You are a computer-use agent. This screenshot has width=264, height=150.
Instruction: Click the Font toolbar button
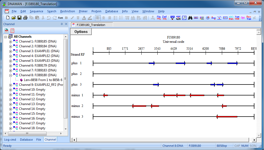[x=61, y=18]
